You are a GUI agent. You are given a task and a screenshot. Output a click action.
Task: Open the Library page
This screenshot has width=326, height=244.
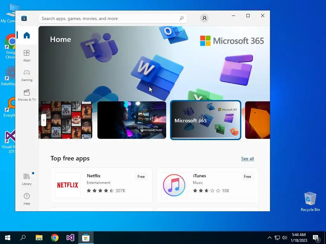[27, 179]
